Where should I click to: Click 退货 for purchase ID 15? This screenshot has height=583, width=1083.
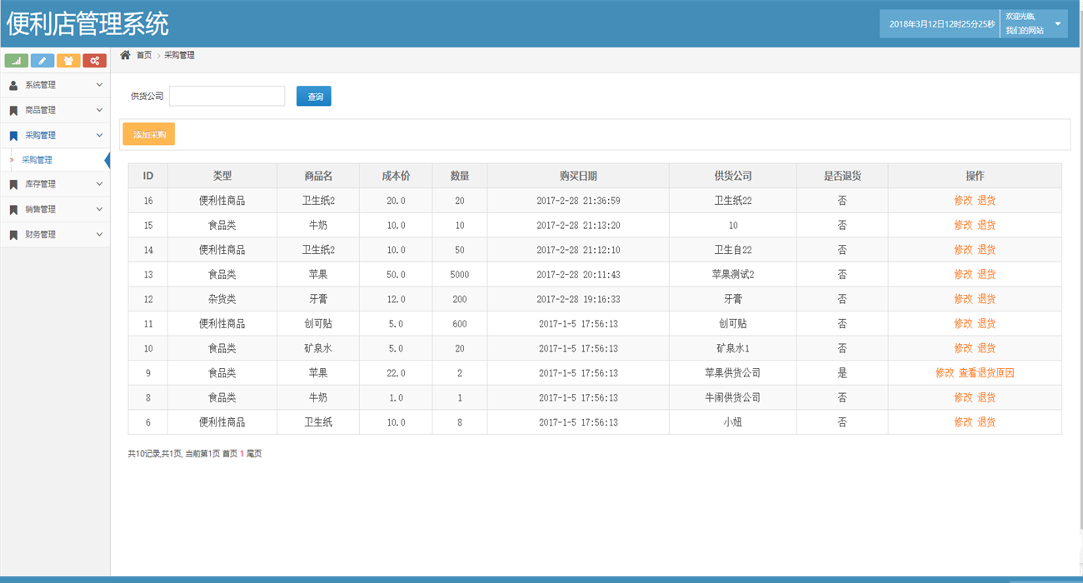click(x=986, y=225)
